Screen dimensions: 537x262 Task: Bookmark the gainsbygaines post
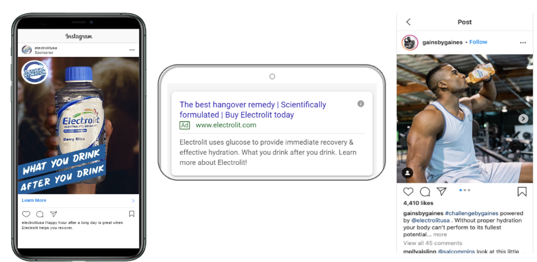pos(522,191)
